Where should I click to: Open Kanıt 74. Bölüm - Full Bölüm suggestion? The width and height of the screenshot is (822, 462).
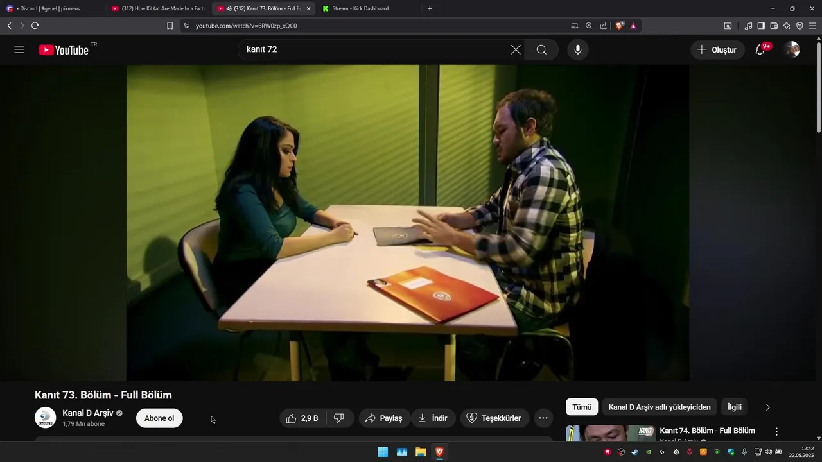(x=707, y=431)
